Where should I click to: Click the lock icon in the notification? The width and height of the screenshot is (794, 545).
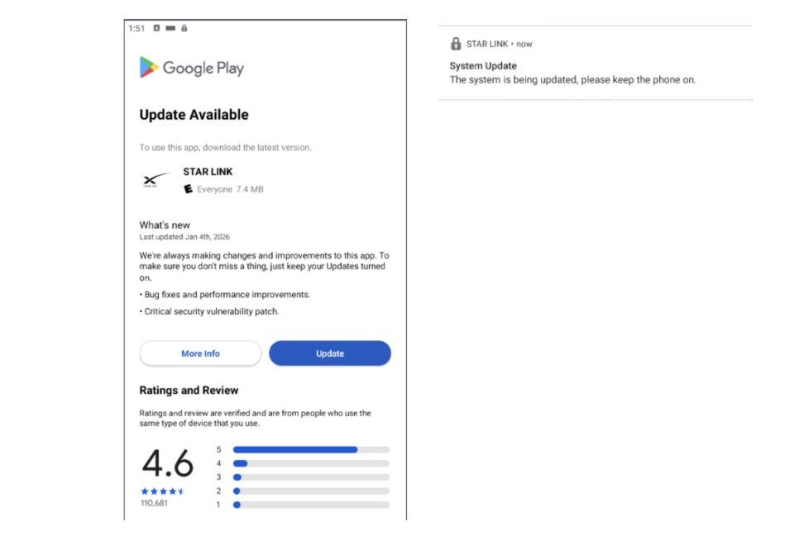456,44
